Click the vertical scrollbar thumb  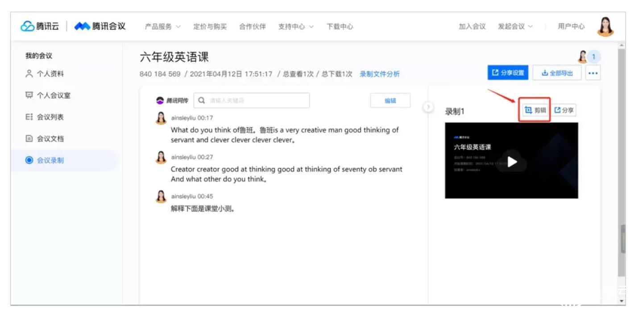(622, 162)
